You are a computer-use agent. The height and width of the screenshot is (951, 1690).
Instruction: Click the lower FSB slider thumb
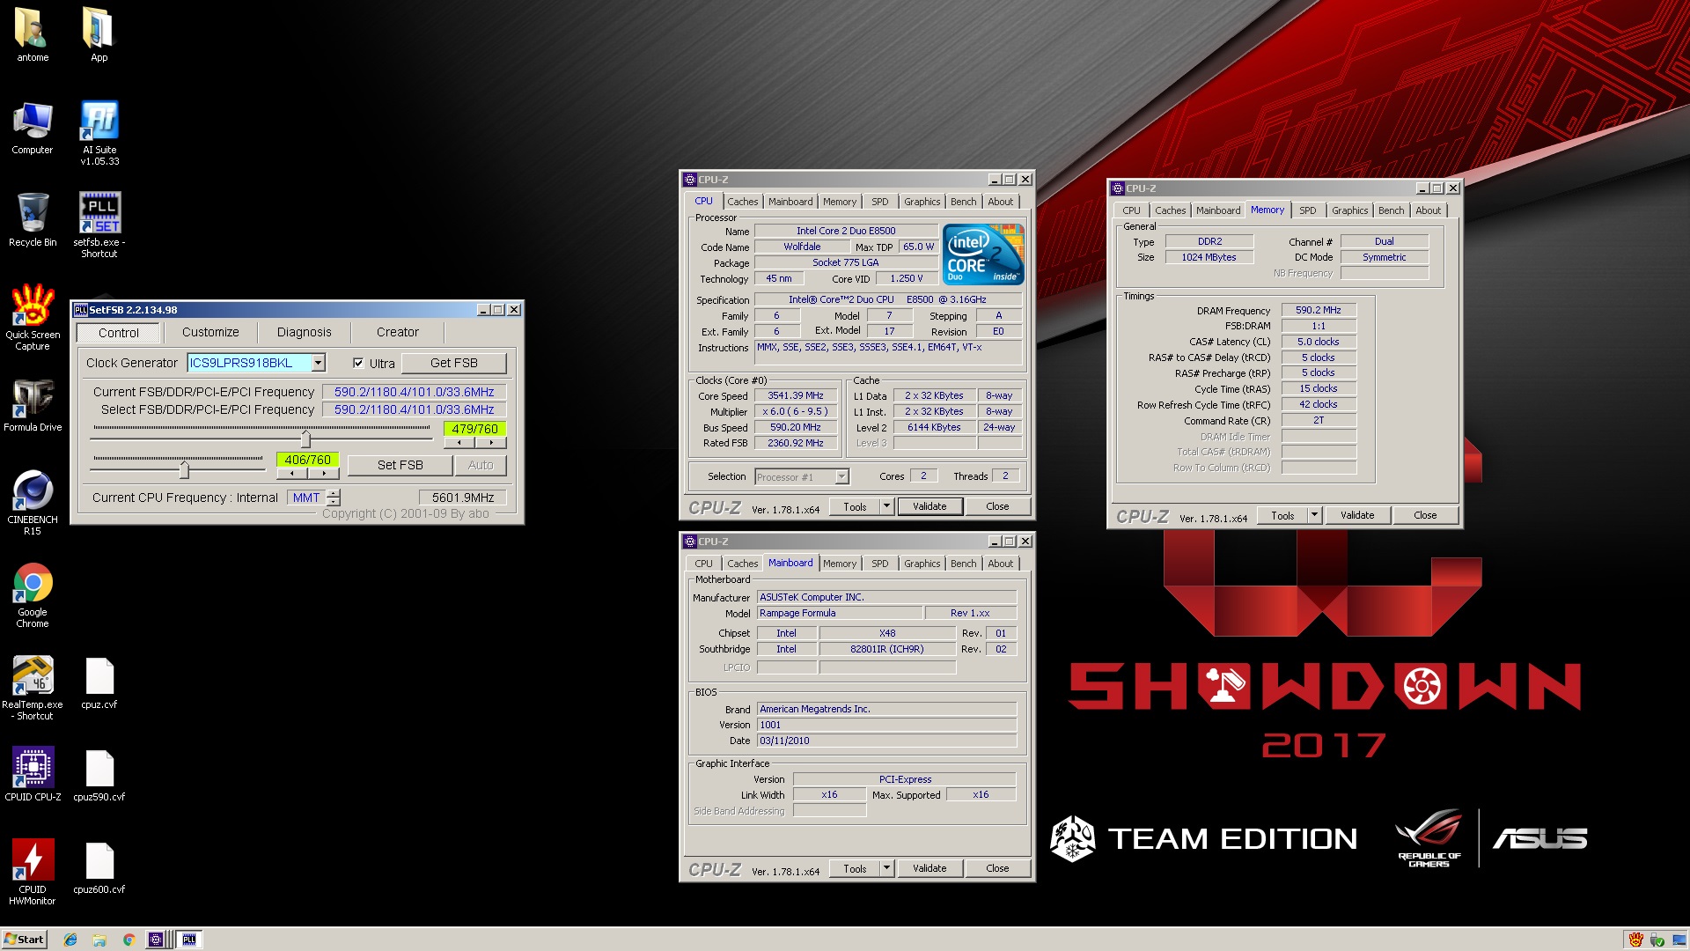tap(184, 468)
